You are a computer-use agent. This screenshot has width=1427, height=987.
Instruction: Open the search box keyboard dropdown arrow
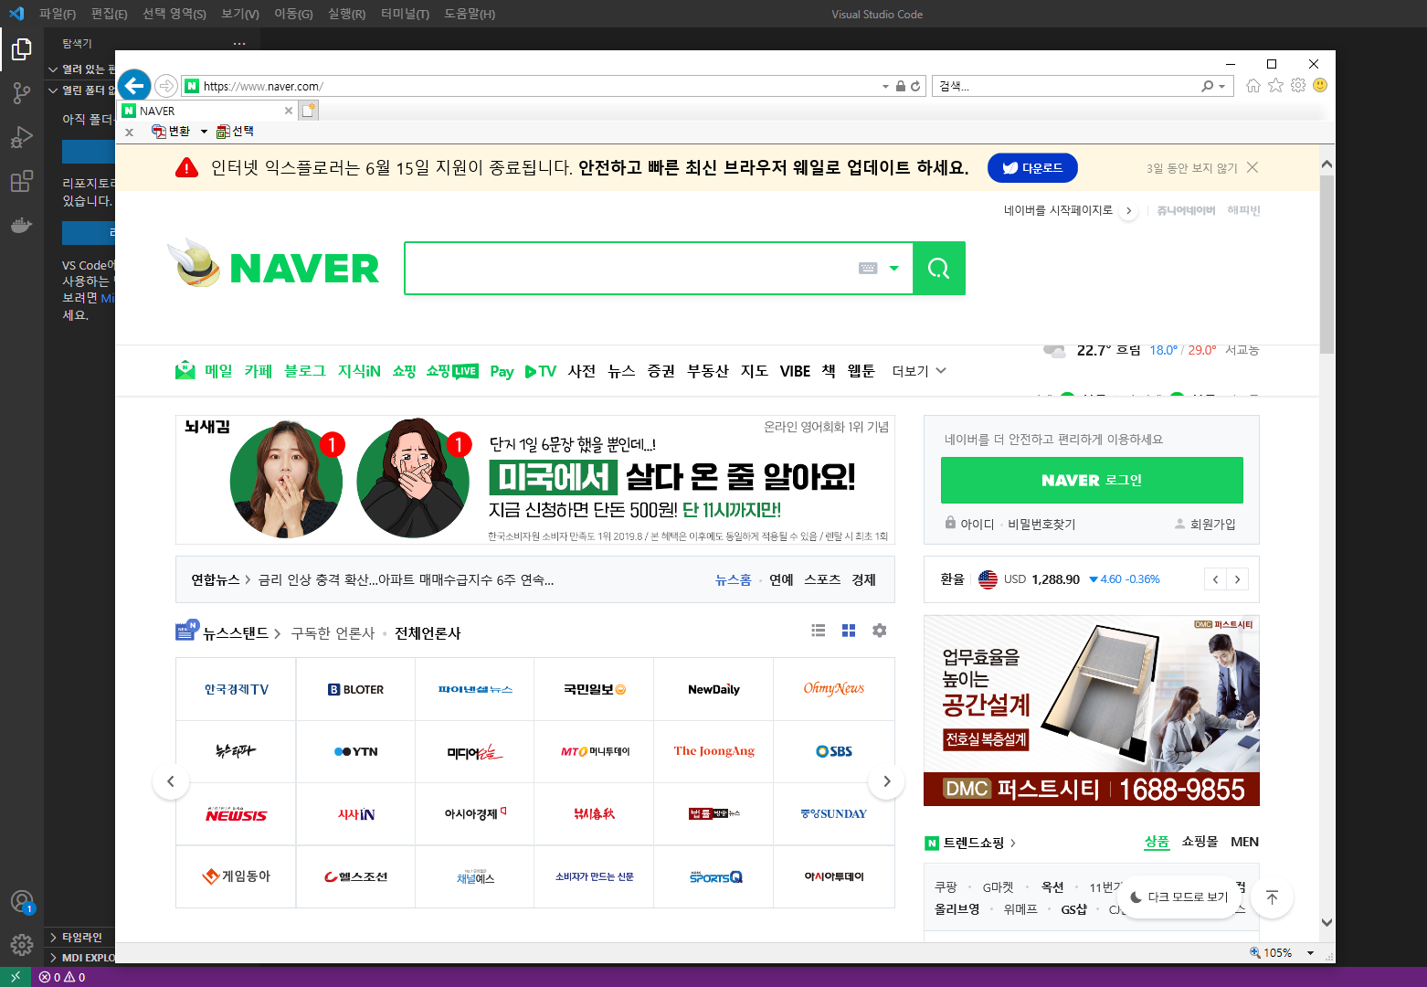coord(894,269)
